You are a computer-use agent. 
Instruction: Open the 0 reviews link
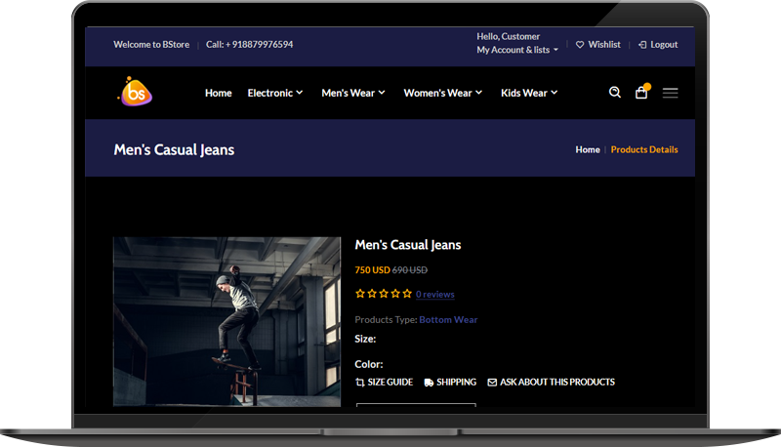tap(434, 294)
